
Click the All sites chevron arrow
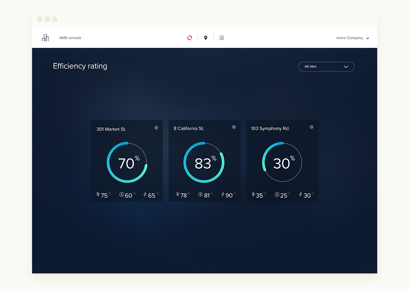click(x=346, y=67)
